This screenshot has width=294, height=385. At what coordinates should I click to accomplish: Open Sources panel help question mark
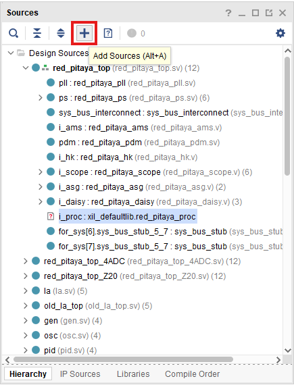point(228,13)
